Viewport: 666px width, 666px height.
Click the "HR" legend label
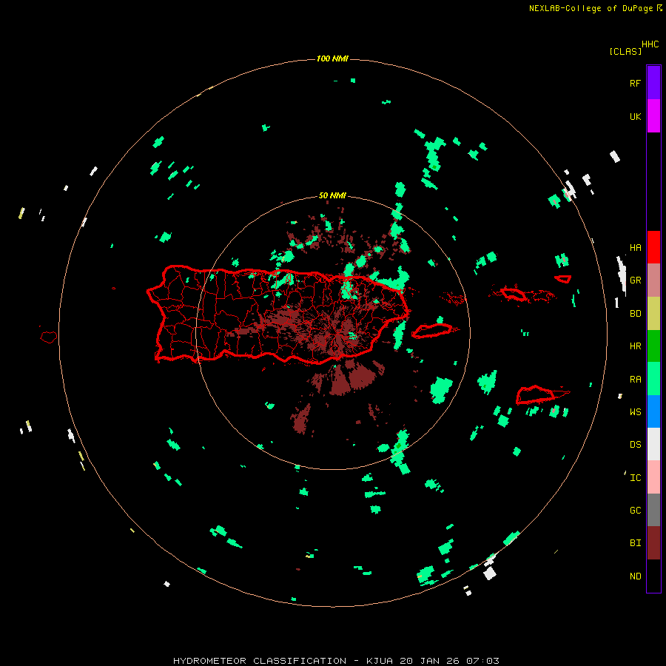point(635,346)
